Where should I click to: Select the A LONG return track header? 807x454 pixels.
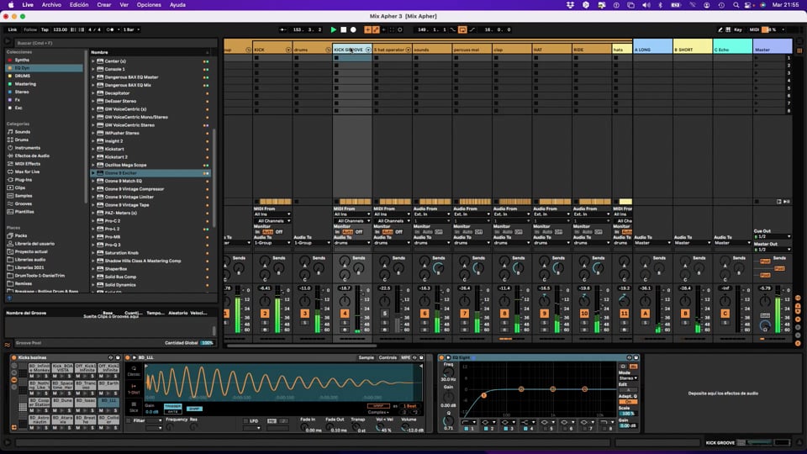click(x=652, y=50)
